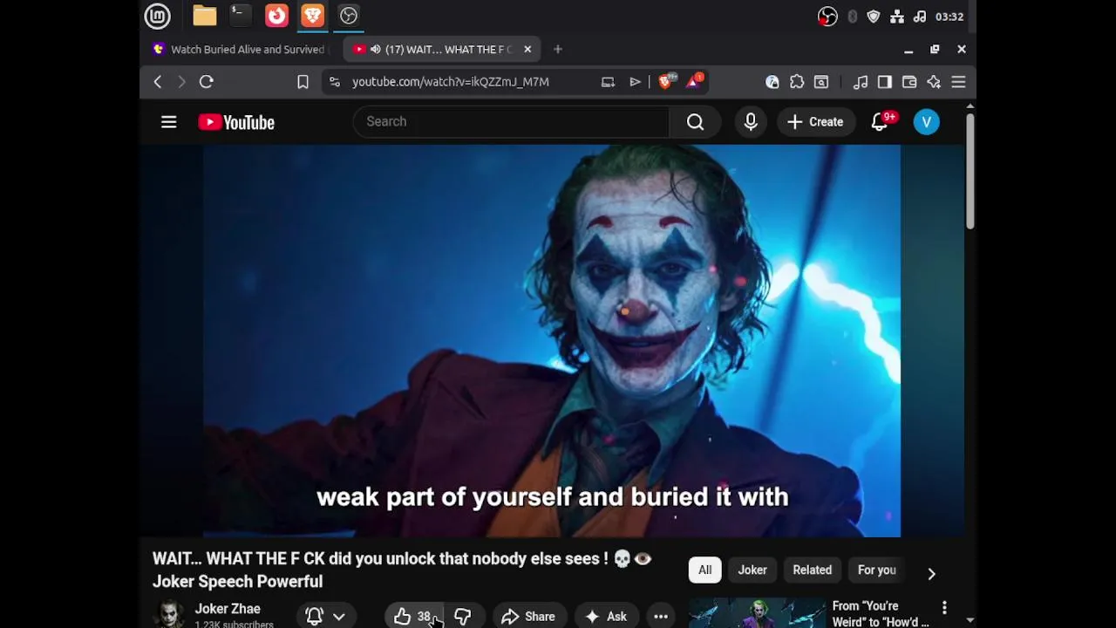Open options menu for 'From You're Weird' video
Viewport: 1116px width, 628px height.
[x=944, y=607]
